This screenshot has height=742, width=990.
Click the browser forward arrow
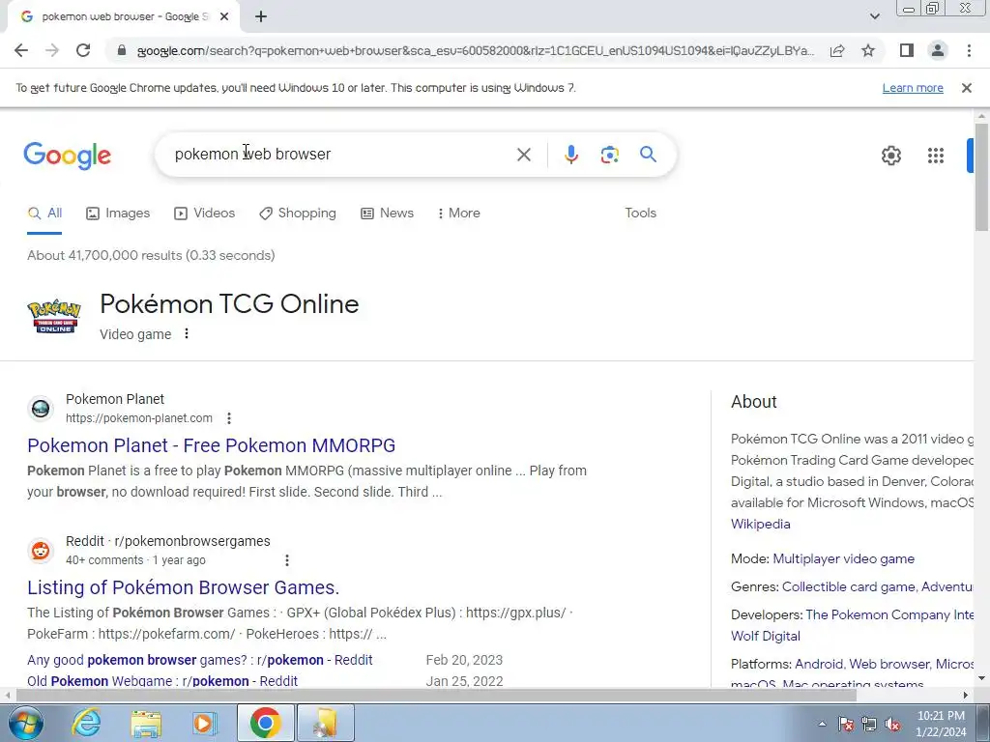point(52,50)
